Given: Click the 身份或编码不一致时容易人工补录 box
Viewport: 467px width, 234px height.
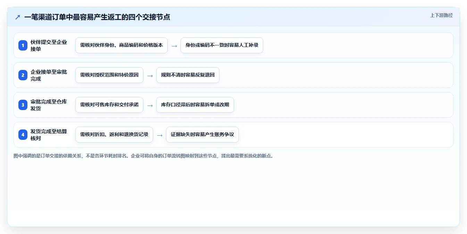Looking at the screenshot, I should 222,45.
